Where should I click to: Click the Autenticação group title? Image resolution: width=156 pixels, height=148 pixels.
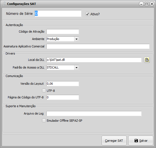[14, 25]
